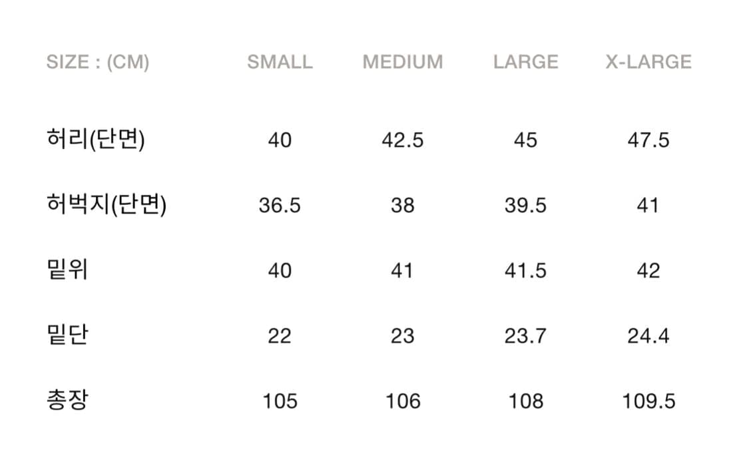The image size is (749, 454).
Task: Select the X-LARGE column header
Action: [x=648, y=62]
